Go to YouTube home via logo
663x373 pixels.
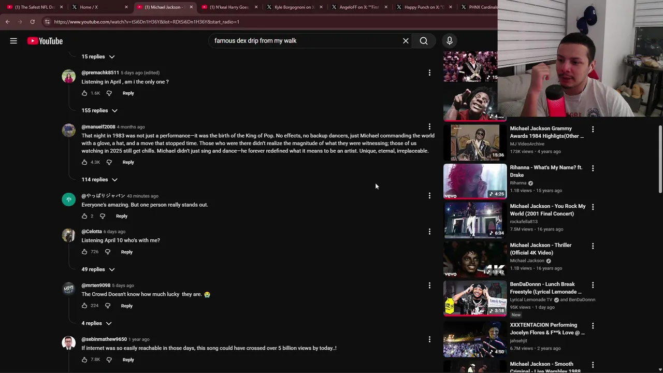[45, 41]
